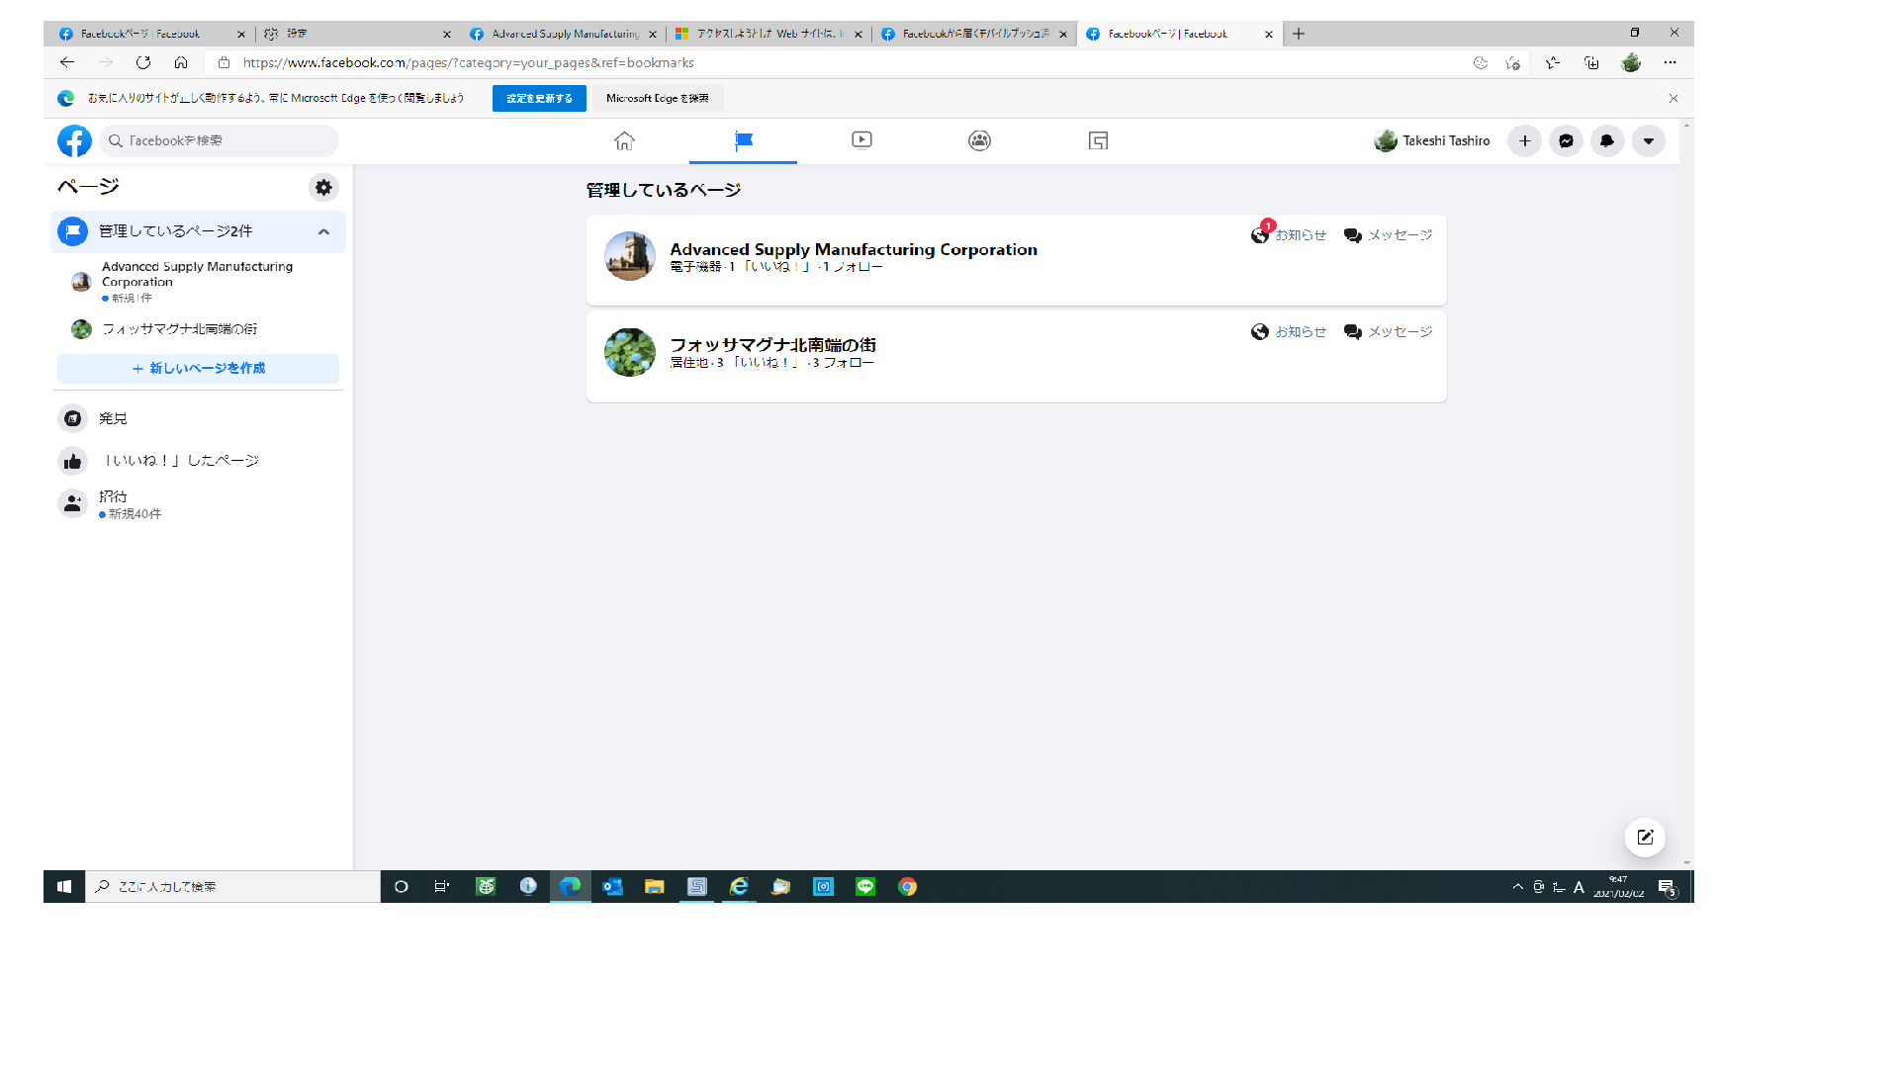Switch to the first Facebookページ tab
Viewport: 1899px width, 1068px height.
coord(151,34)
